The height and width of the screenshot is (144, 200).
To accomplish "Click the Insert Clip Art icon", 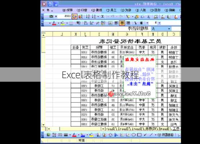I will (105, 135).
